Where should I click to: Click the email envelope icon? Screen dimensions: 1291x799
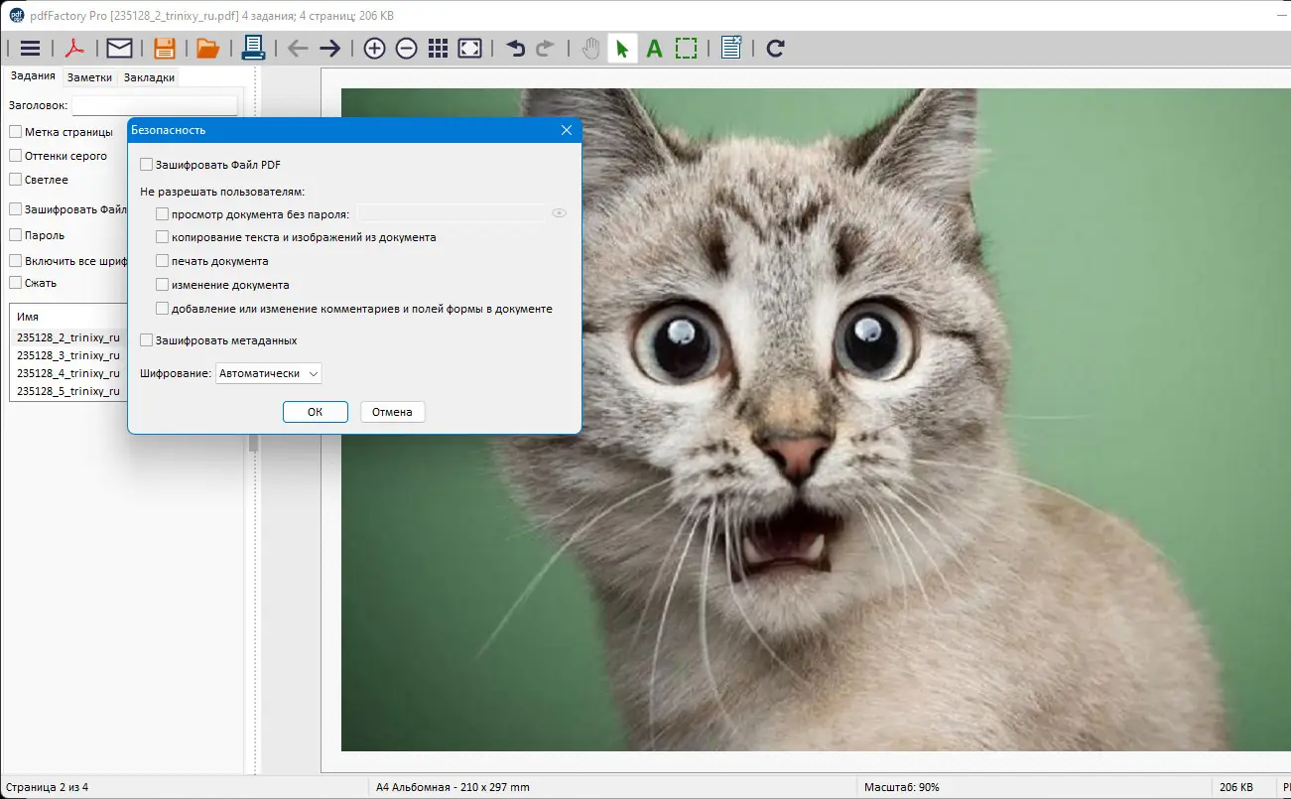119,48
